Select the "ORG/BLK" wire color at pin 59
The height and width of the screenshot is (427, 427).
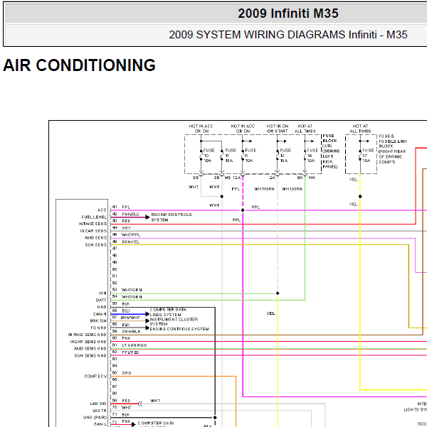pos(131,331)
